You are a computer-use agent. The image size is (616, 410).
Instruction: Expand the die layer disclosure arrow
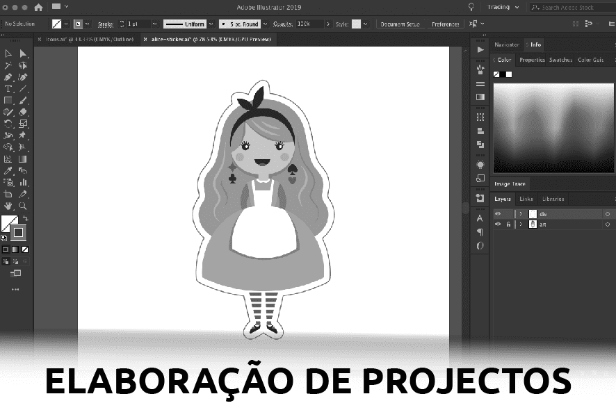(x=521, y=214)
